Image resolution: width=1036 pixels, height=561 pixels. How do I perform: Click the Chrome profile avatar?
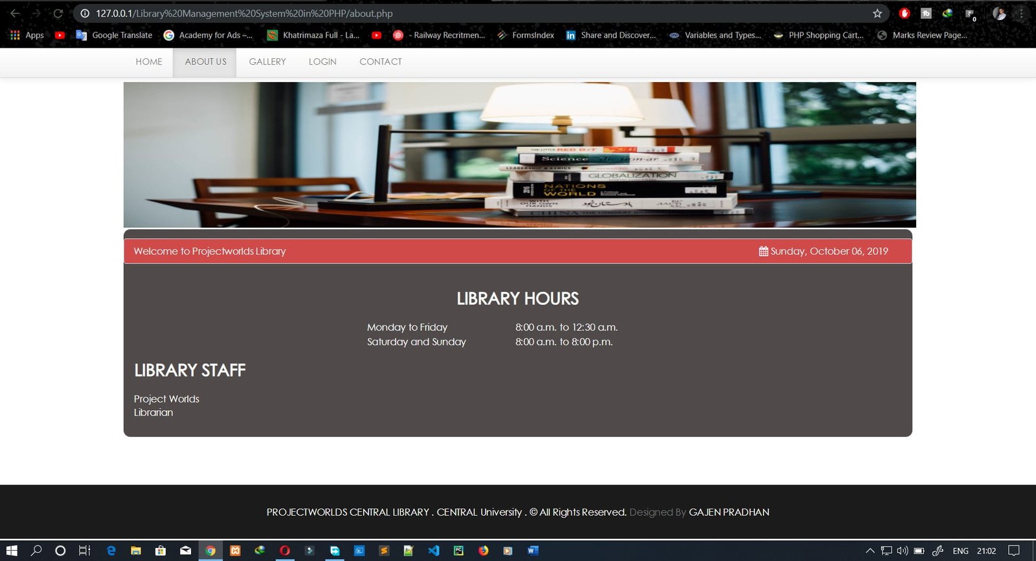(x=999, y=14)
